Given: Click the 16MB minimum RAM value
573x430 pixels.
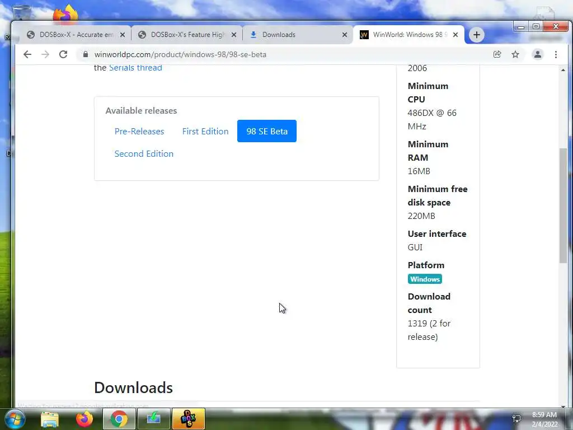Looking at the screenshot, I should [419, 171].
